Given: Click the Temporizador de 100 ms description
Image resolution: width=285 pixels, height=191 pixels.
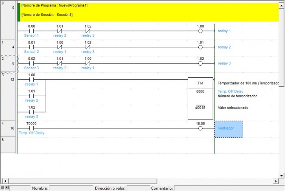Looking at the screenshot, I should click(248, 83).
